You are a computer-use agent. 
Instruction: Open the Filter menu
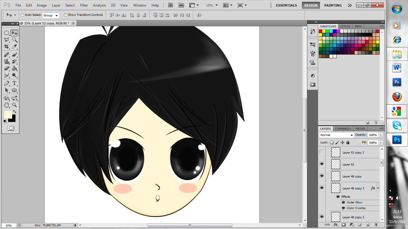tap(84, 5)
